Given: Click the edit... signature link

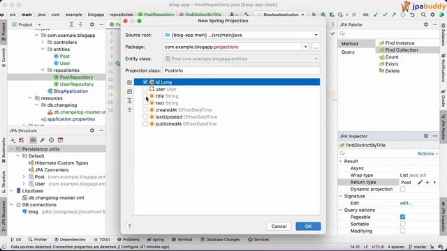Looking at the screenshot, I should 406,203.
